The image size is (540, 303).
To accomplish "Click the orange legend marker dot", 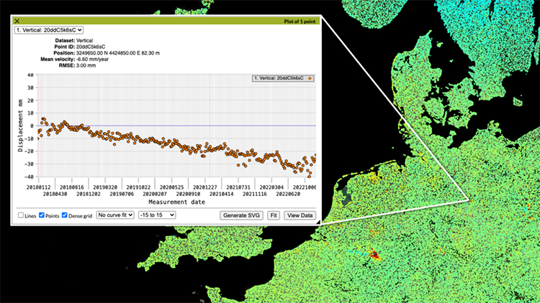I will (x=310, y=78).
